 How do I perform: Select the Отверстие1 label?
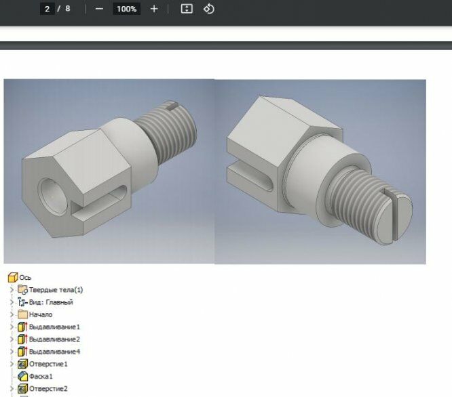[x=48, y=364]
